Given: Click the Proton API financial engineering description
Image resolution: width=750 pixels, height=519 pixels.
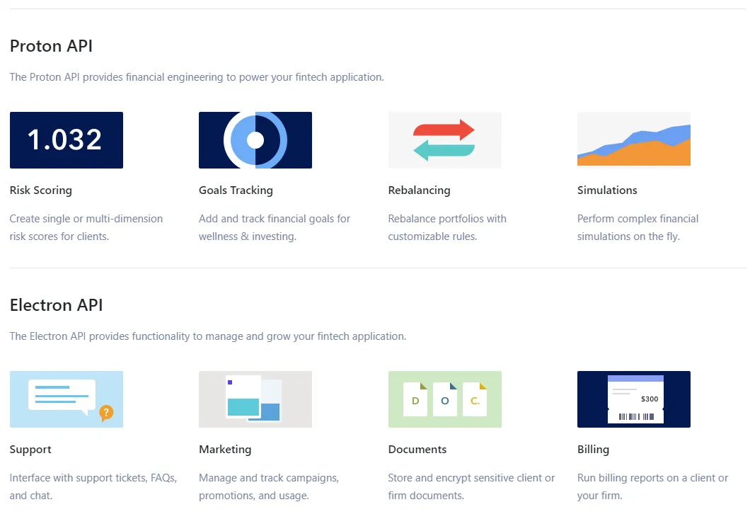Looking at the screenshot, I should click(x=197, y=77).
